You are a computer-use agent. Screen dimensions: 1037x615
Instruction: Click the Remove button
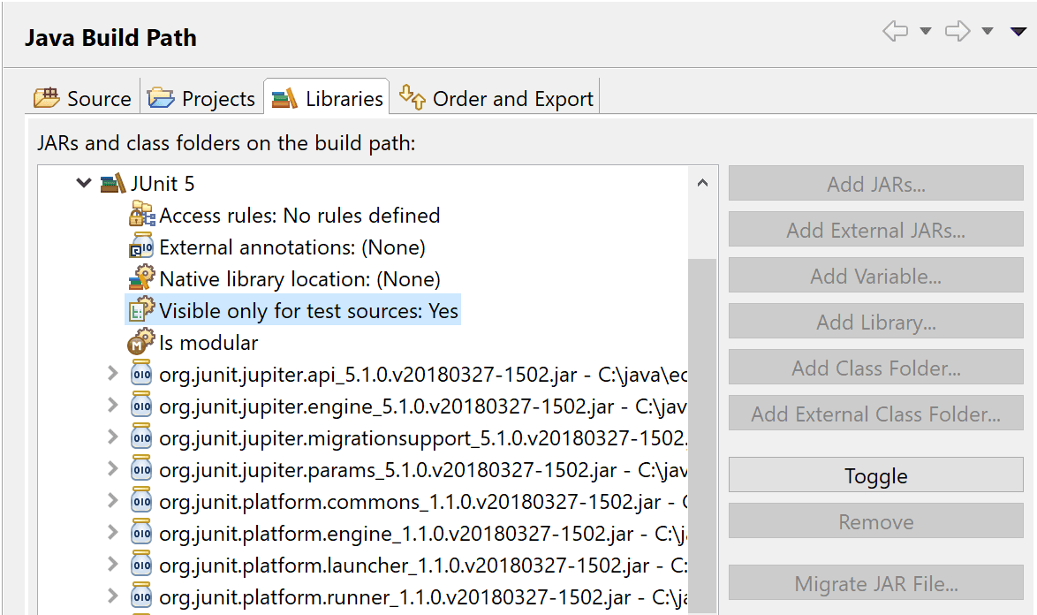(x=876, y=521)
